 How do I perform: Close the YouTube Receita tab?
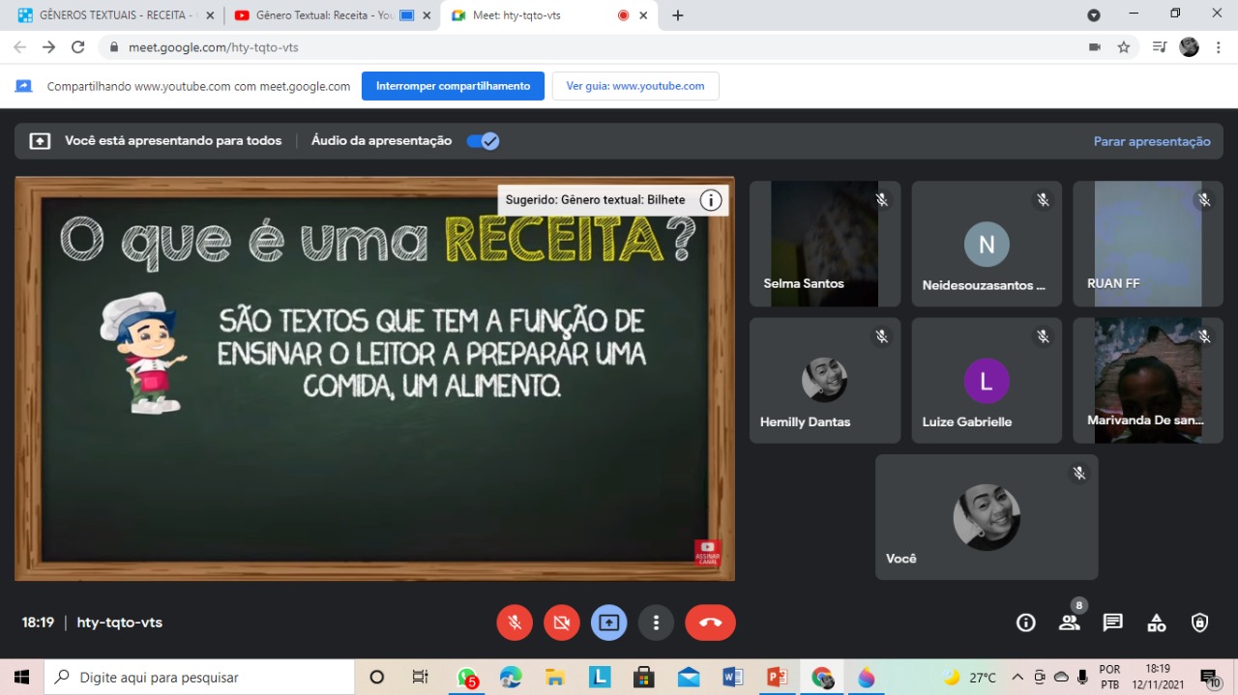427,15
